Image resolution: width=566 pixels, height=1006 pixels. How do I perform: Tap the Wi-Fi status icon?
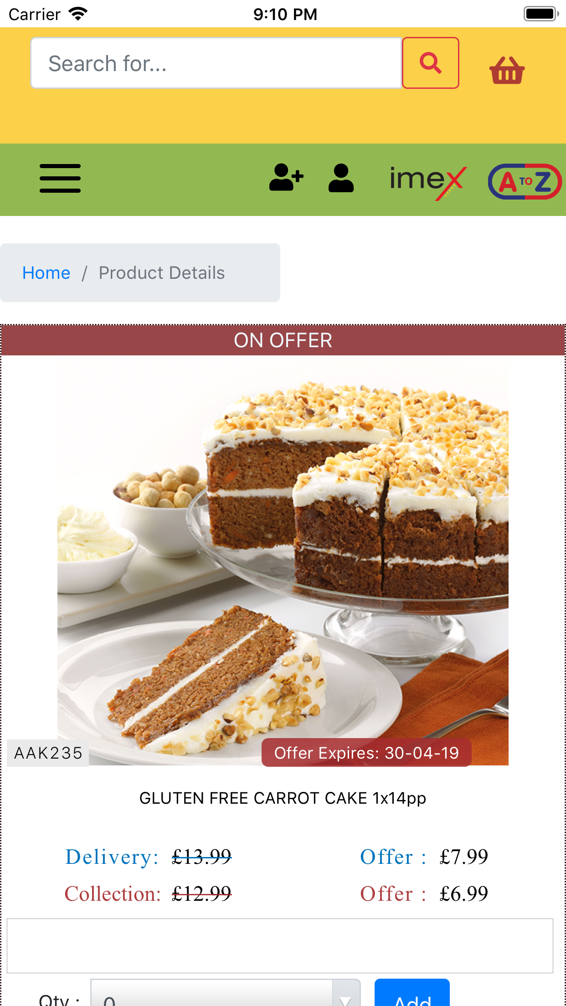pyautogui.click(x=78, y=14)
